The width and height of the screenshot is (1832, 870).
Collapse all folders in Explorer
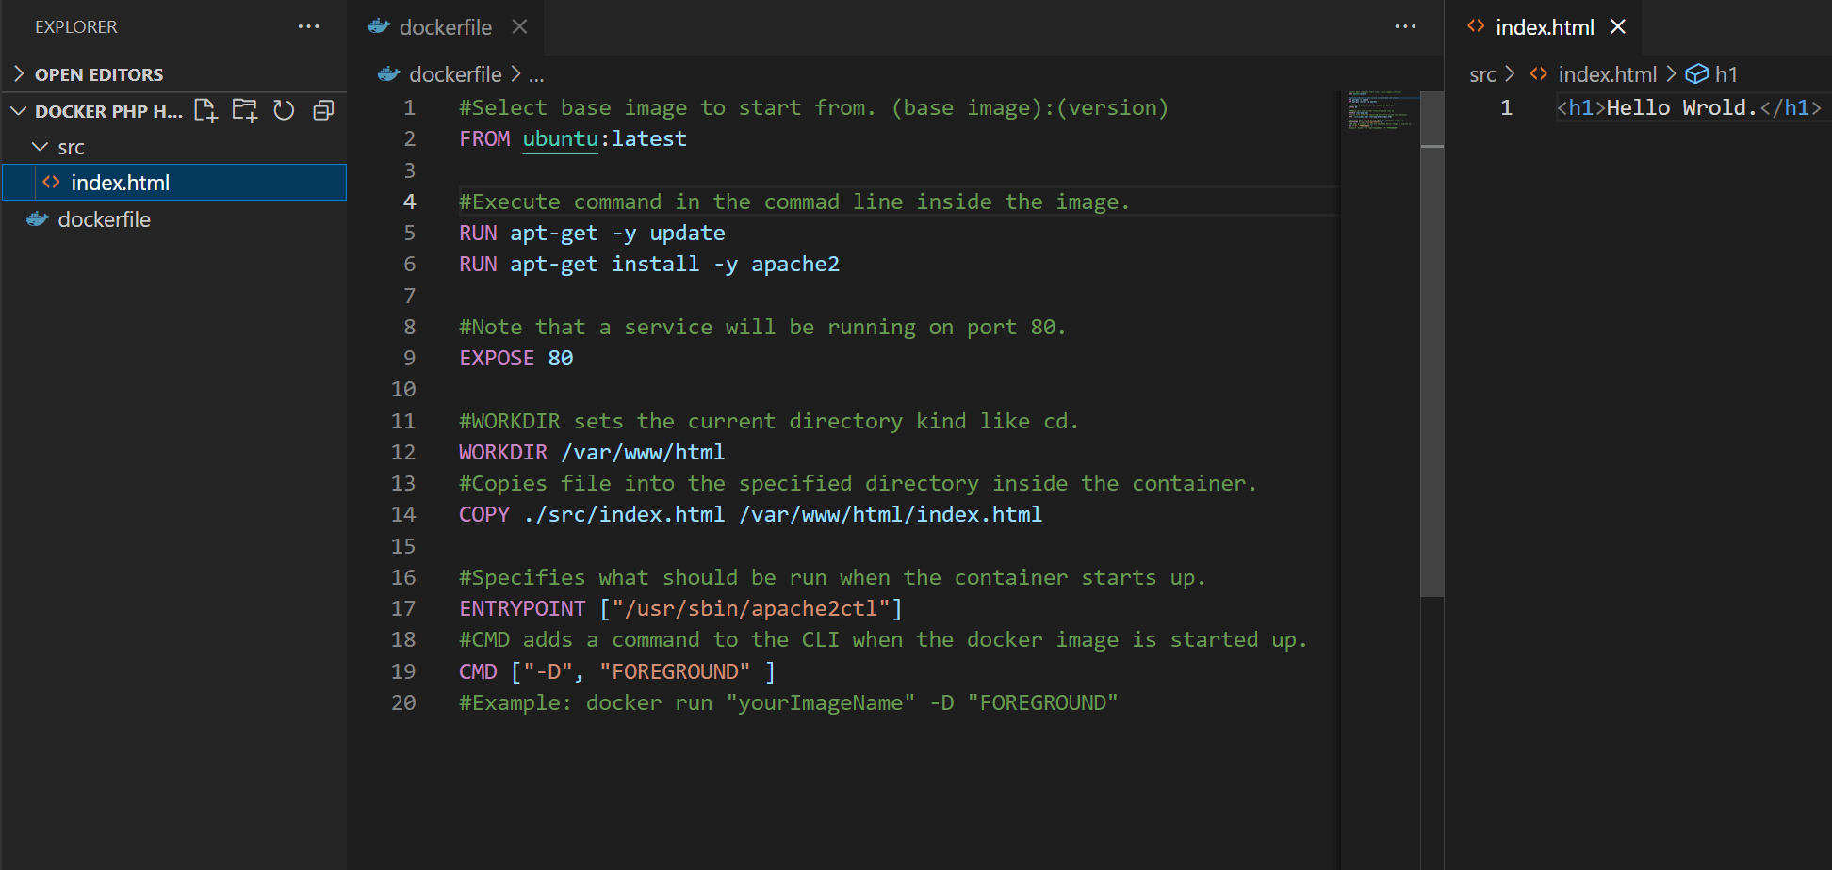tap(323, 111)
